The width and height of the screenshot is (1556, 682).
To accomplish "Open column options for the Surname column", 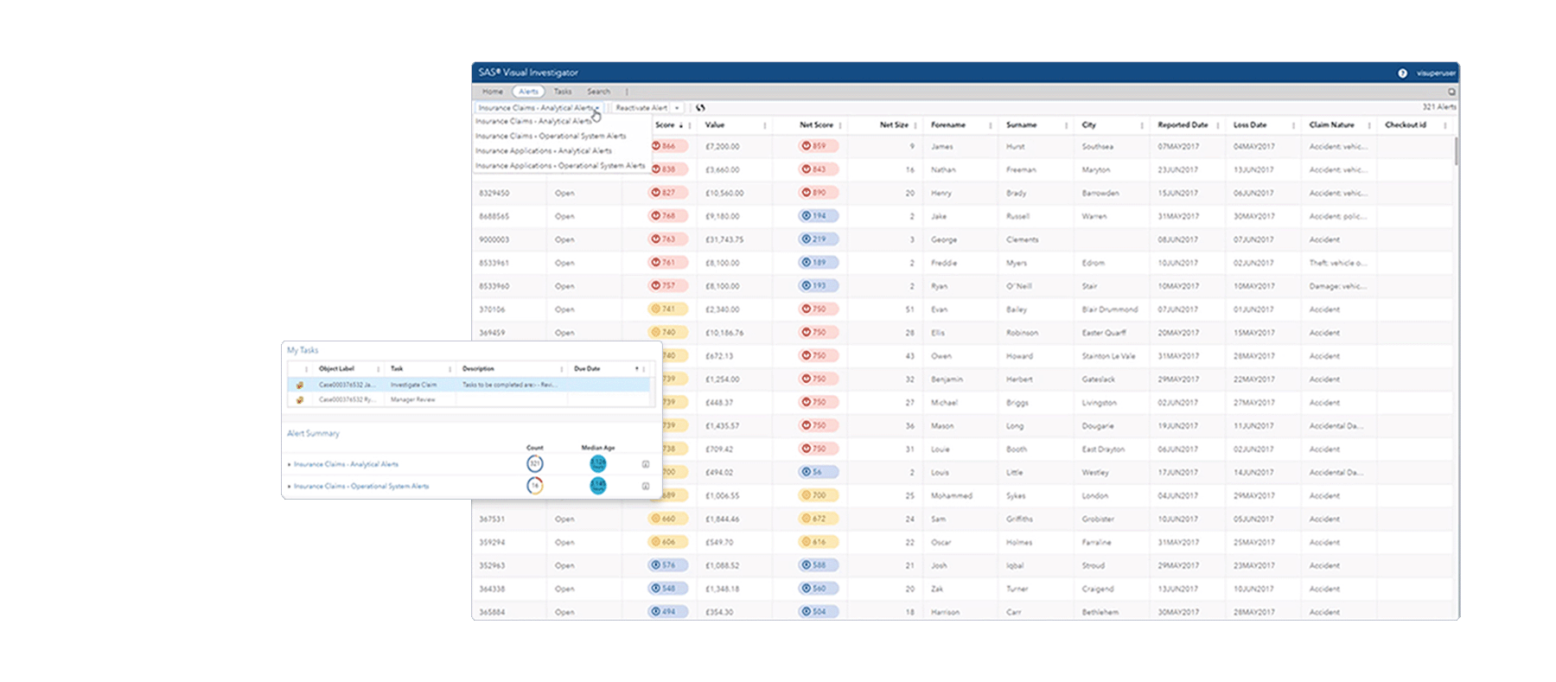I will 1066,126.
